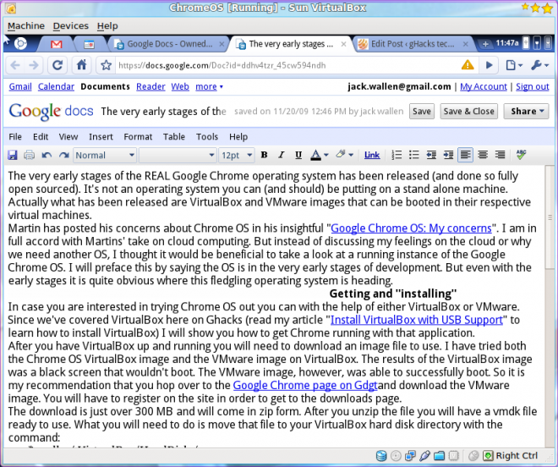Bookmark this page with the star icon

click(107, 64)
